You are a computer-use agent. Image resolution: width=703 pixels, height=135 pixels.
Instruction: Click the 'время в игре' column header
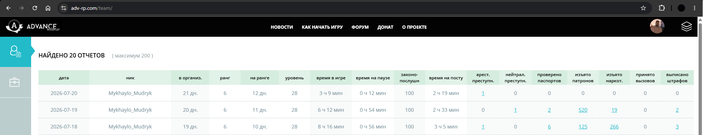coord(331,78)
